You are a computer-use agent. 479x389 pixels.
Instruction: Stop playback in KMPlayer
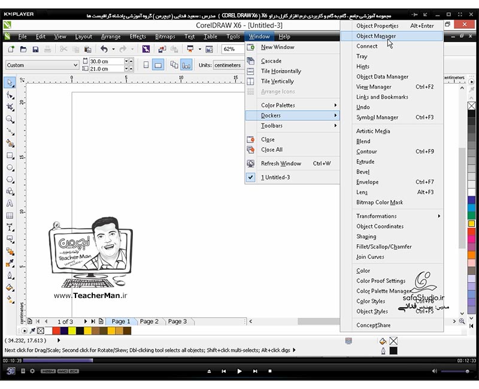pyautogui.click(x=270, y=371)
